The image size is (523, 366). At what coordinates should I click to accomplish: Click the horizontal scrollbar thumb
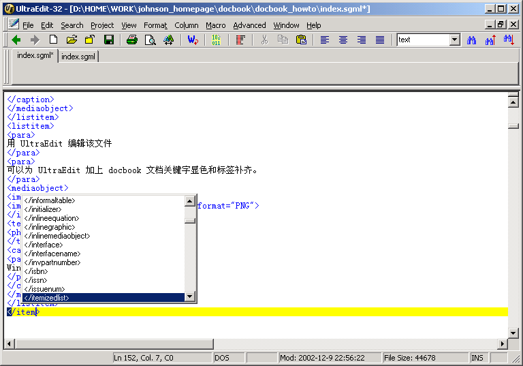tap(114, 344)
